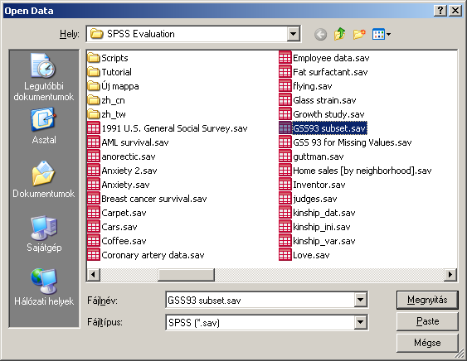Select the Új mappa folder icon
Screen dimensions: 467x361
coord(94,86)
